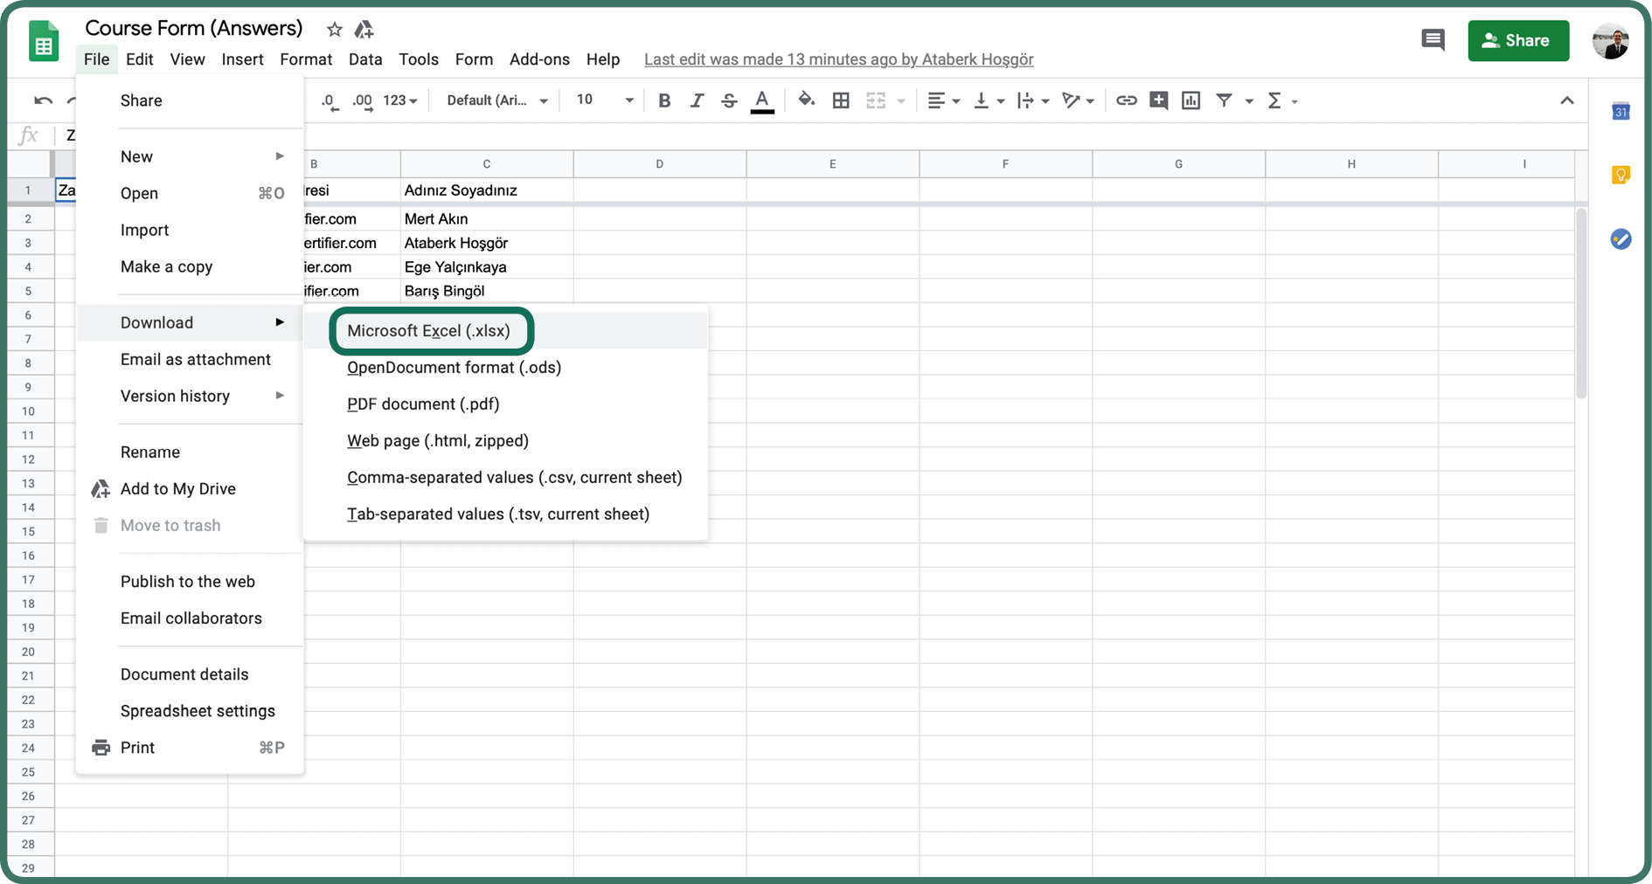Choose Comma-separated values (.csv) download

click(x=505, y=478)
